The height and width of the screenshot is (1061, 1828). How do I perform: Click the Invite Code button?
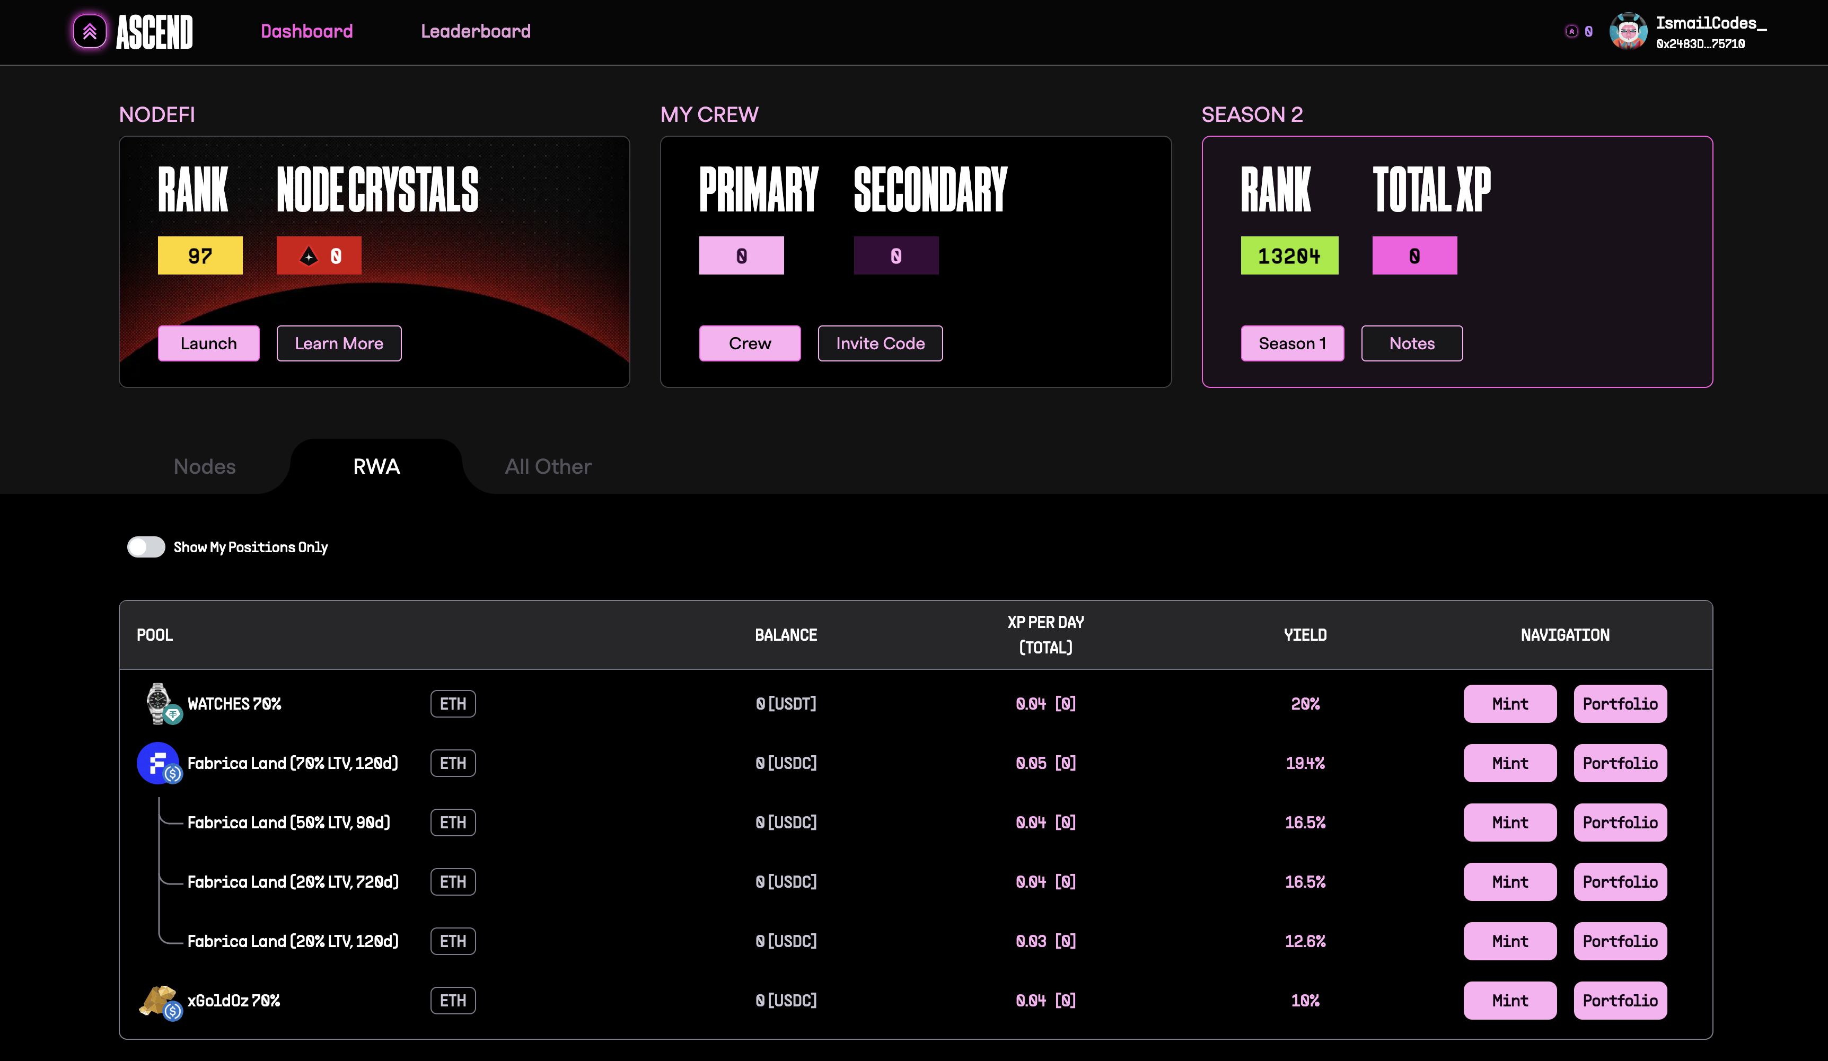(880, 343)
